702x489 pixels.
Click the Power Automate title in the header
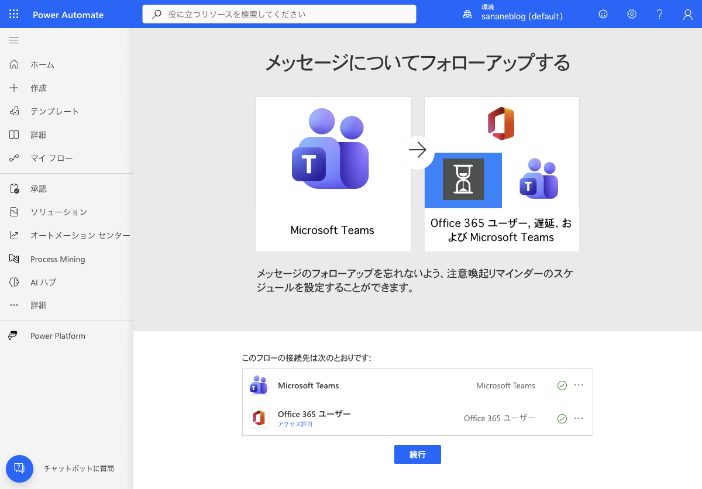coord(68,15)
